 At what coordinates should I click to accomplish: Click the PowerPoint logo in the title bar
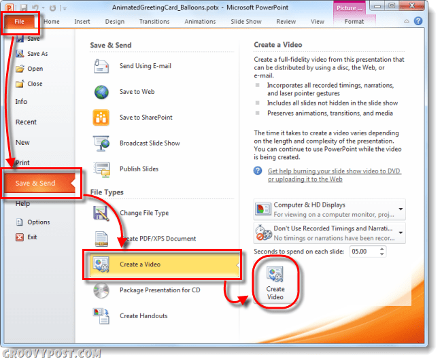click(10, 7)
